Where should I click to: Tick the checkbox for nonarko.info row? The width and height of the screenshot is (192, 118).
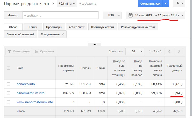(9, 84)
